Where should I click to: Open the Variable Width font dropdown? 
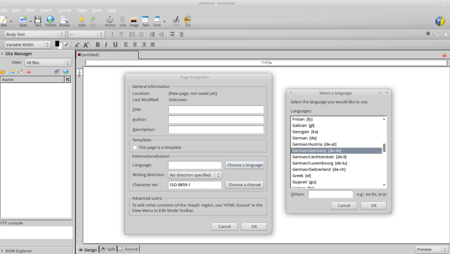[28, 45]
